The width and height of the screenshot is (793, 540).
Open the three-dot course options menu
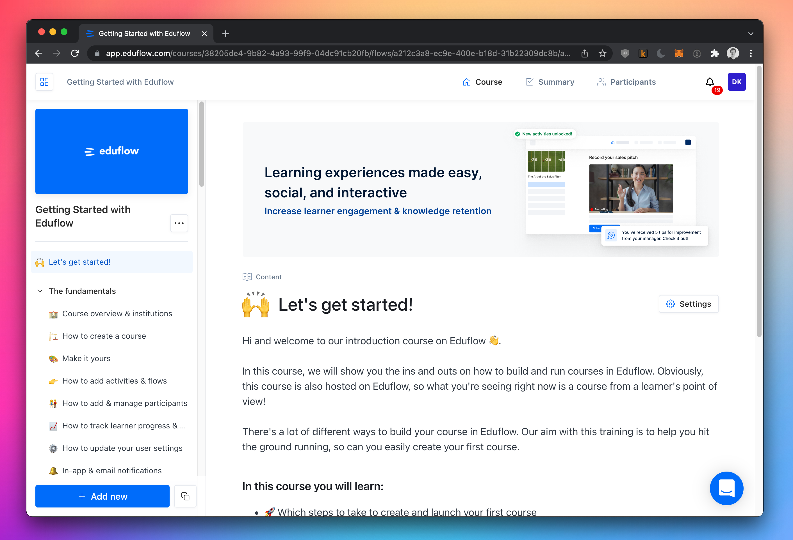tap(179, 223)
